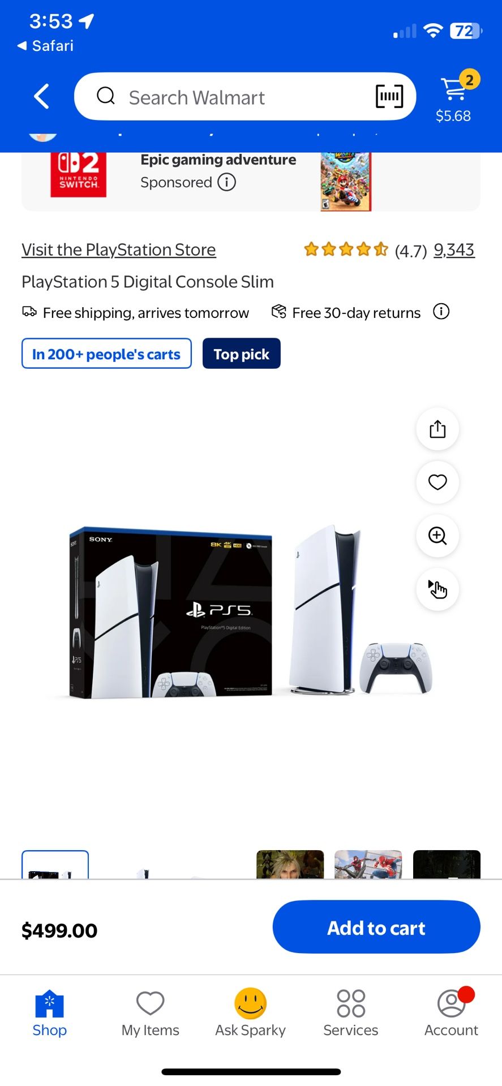Open the barcode scanner icon

[389, 97]
